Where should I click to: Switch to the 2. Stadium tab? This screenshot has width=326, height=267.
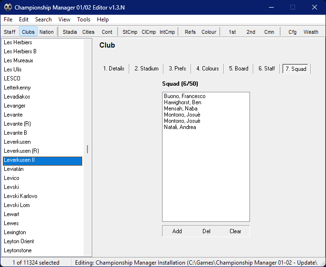tap(146, 69)
